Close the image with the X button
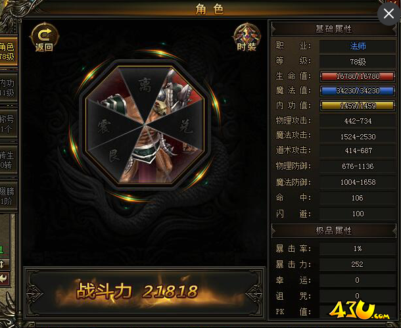This screenshot has width=401, height=328. [x=389, y=14]
